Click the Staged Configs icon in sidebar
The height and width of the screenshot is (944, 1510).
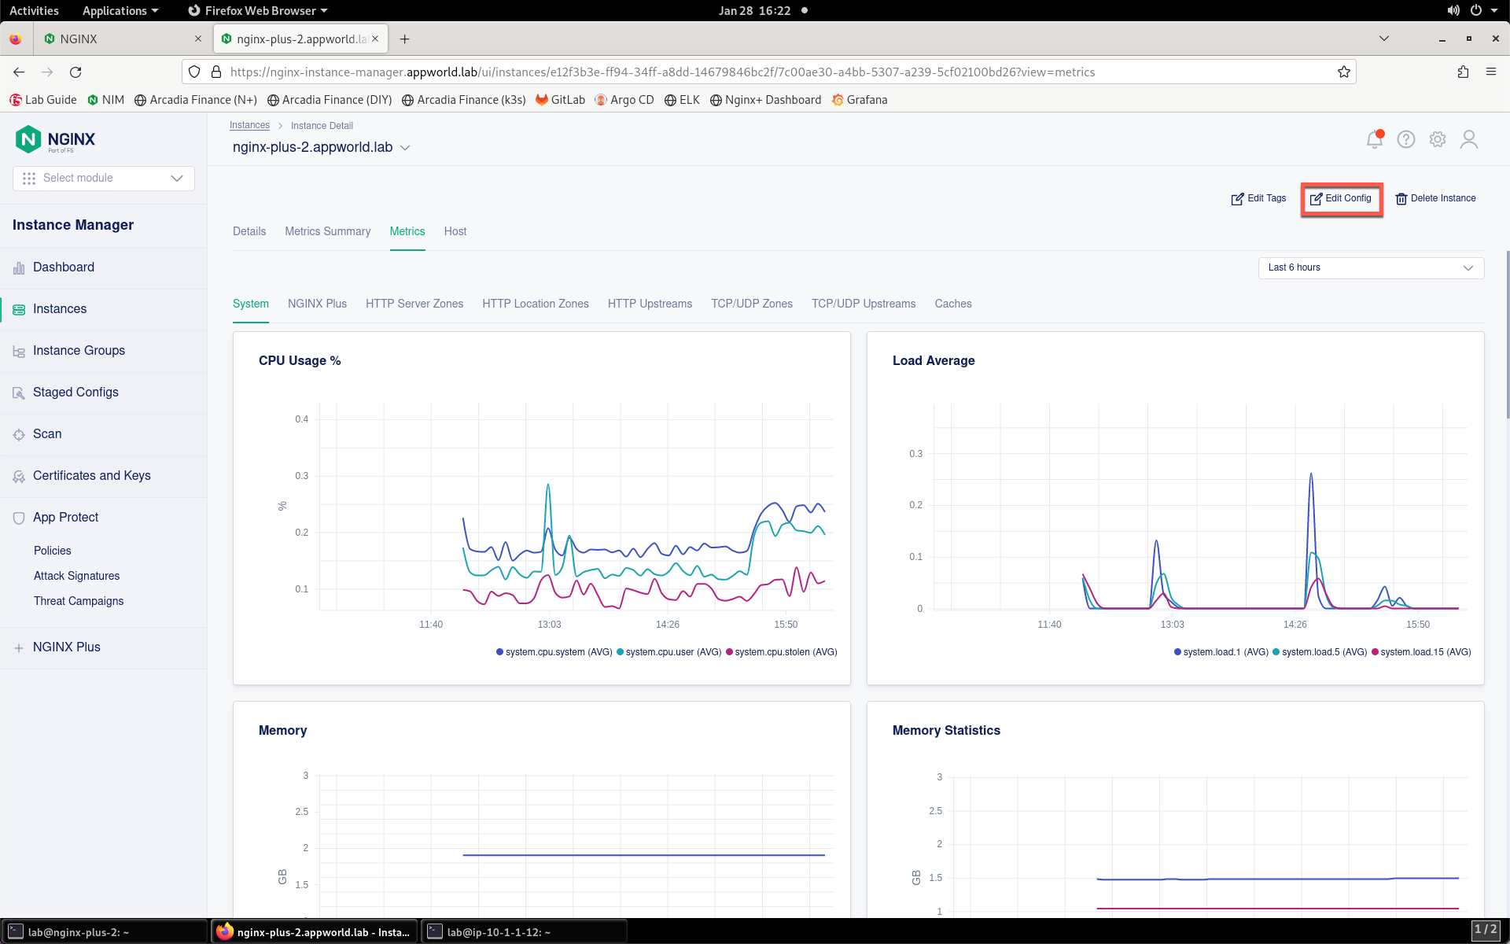tap(19, 393)
